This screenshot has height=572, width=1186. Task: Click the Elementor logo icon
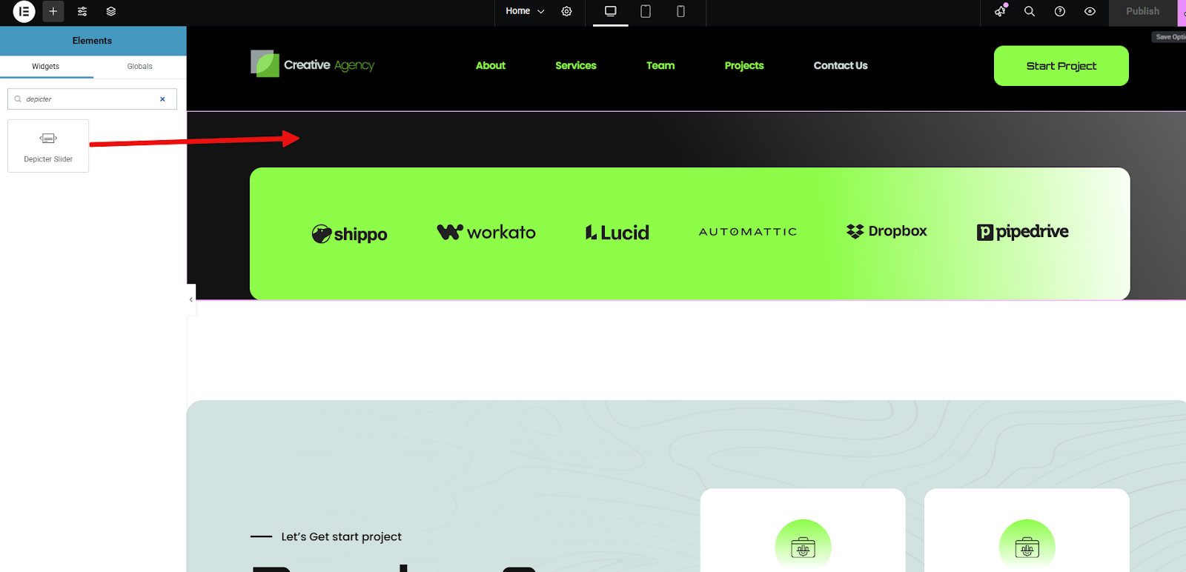click(x=24, y=12)
